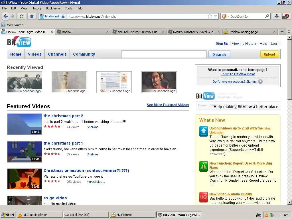This screenshot has width=292, height=219.
Task: Click the BitView search input field
Action: [x=164, y=54]
